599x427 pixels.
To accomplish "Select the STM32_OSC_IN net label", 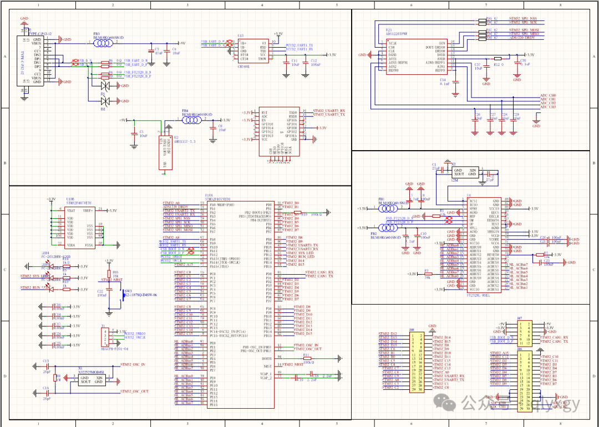I will tap(133, 365).
